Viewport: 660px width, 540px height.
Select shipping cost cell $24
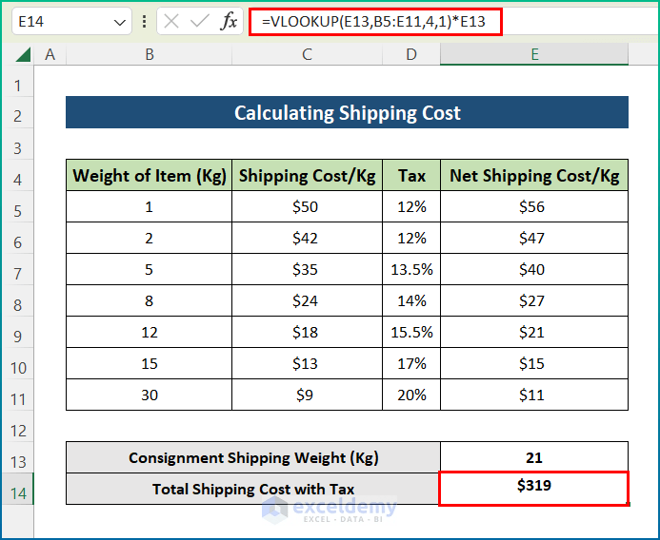click(307, 300)
